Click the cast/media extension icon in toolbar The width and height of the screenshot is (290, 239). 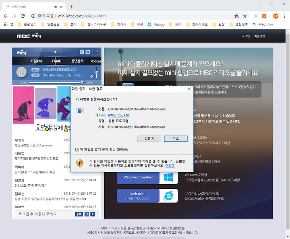tap(255, 16)
